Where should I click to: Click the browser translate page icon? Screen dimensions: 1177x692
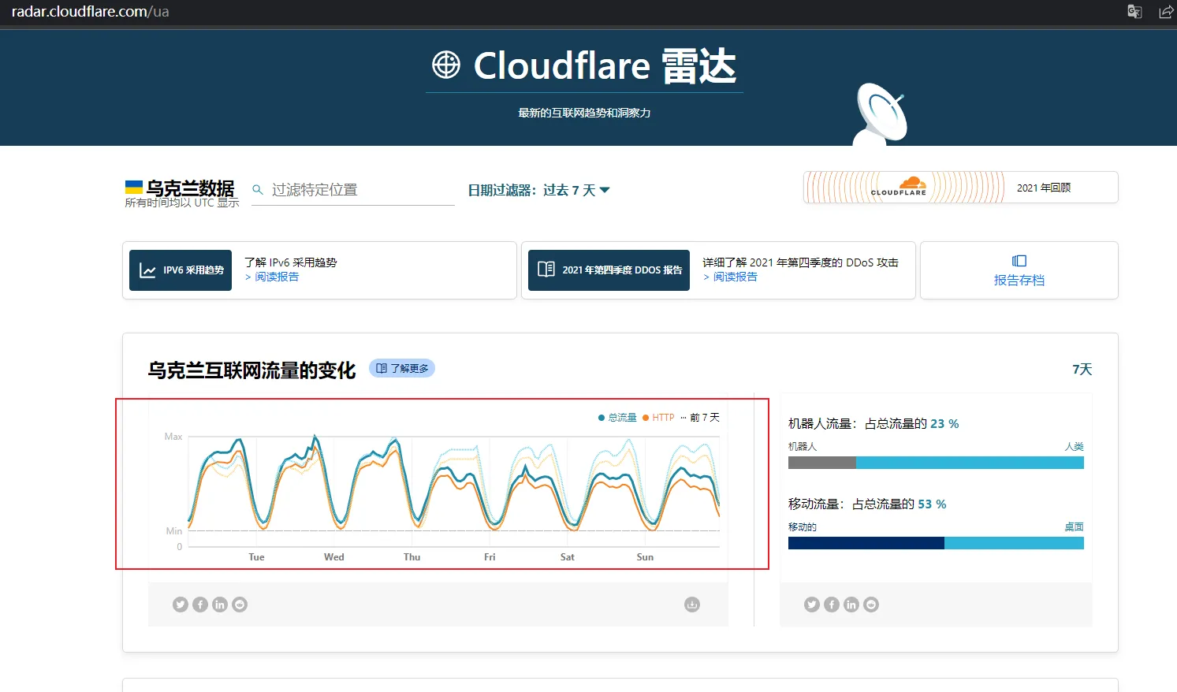[x=1134, y=11]
